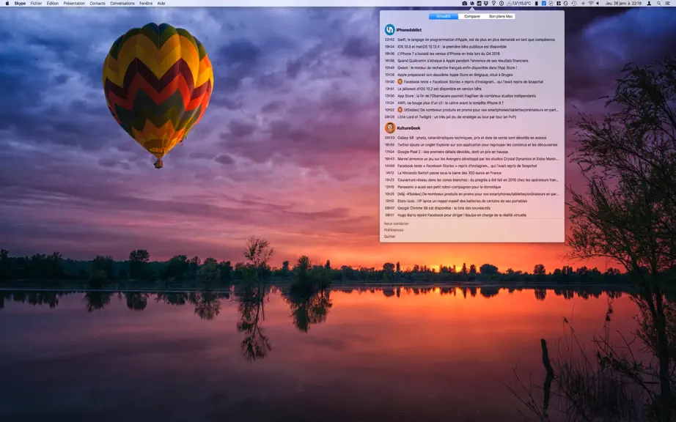Switch to the Comparer tab

[x=472, y=16]
